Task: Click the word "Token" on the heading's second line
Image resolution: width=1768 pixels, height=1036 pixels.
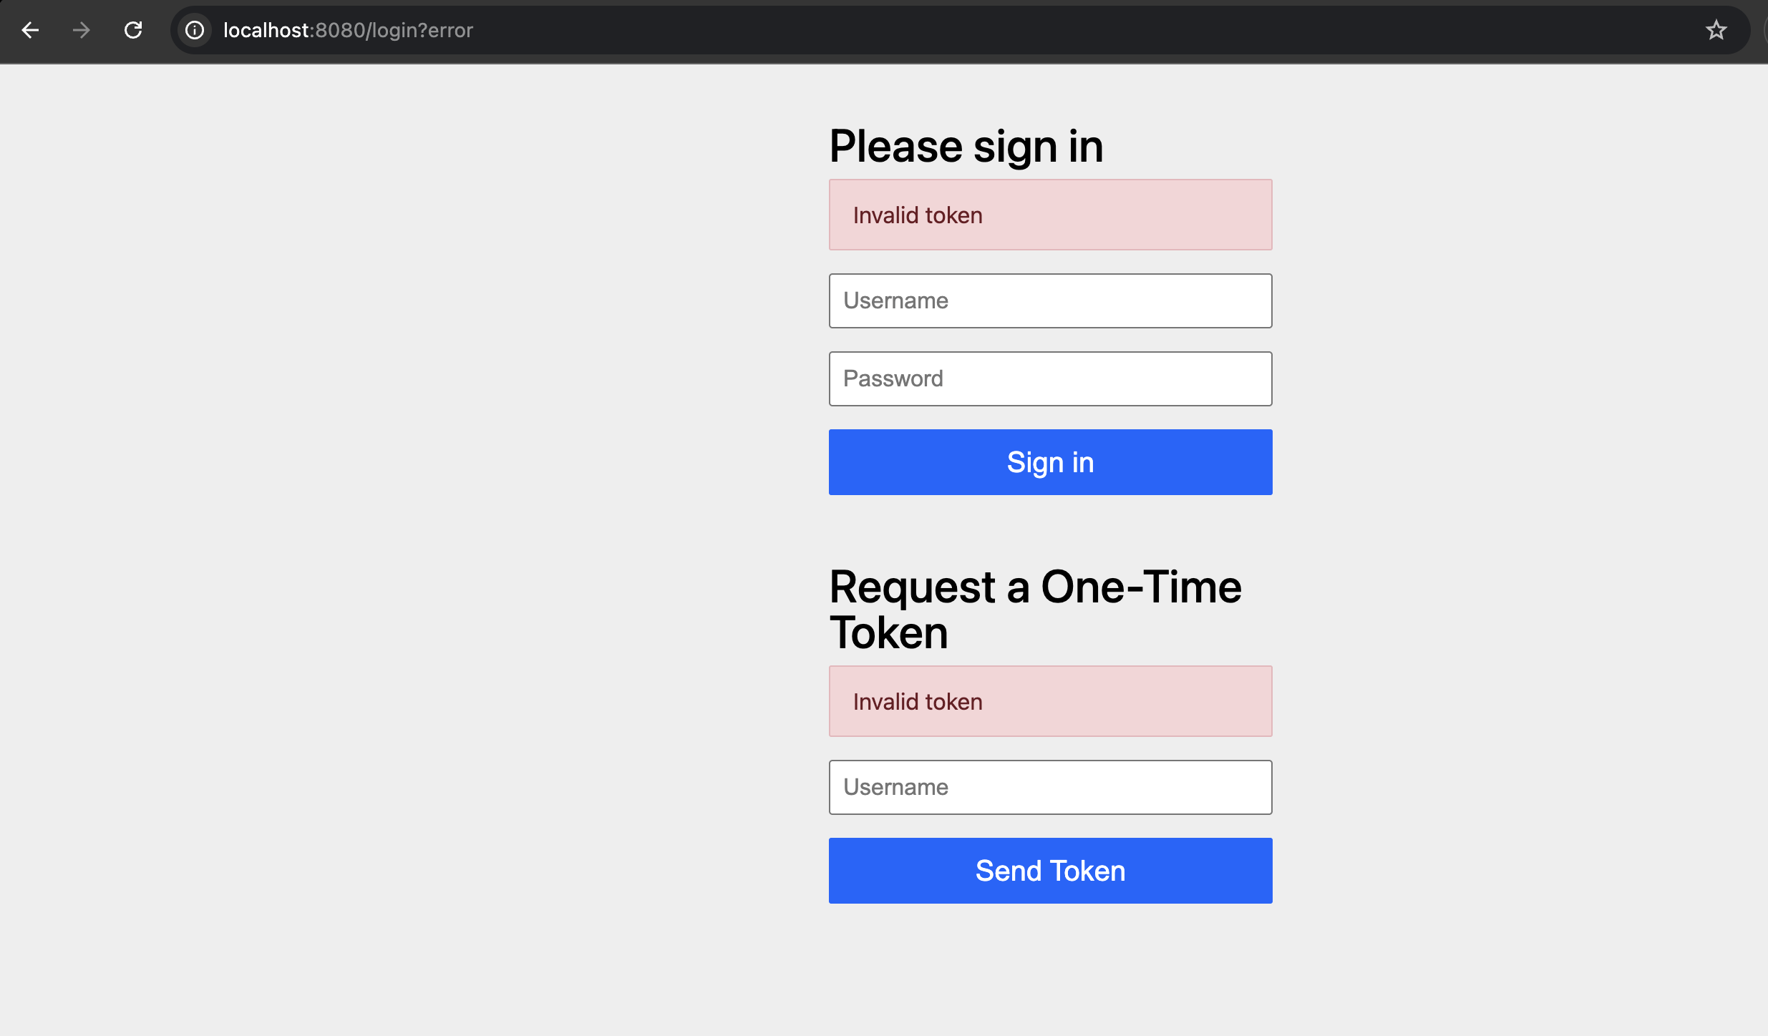Action: point(888,634)
